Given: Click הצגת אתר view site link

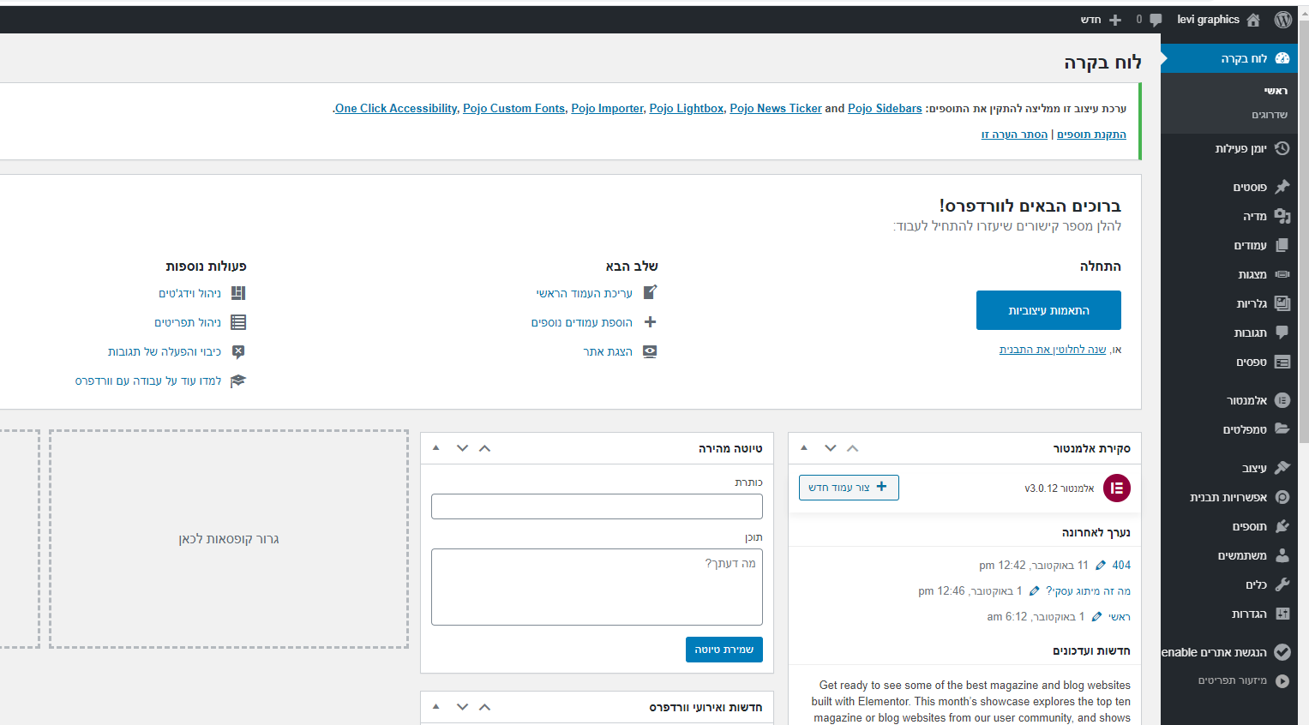Looking at the screenshot, I should coord(608,351).
